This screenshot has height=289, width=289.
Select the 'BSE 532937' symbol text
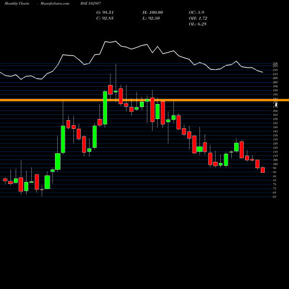click(x=91, y=3)
